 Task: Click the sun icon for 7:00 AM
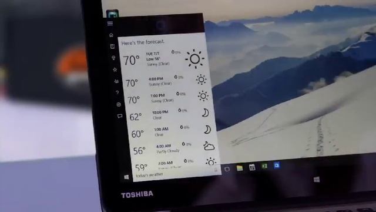[211, 161]
